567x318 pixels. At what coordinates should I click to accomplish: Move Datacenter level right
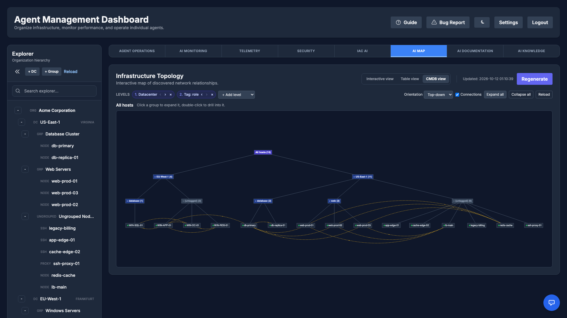[x=165, y=95]
